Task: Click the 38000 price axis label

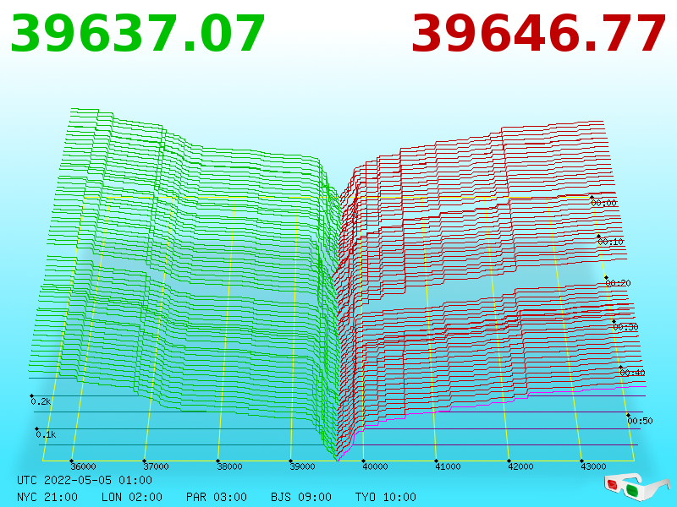Action: pyautogui.click(x=229, y=466)
